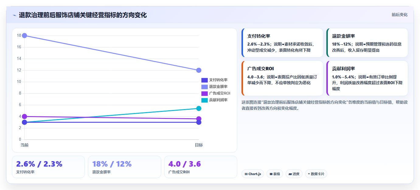Click y-axis value 12

(19, 70)
